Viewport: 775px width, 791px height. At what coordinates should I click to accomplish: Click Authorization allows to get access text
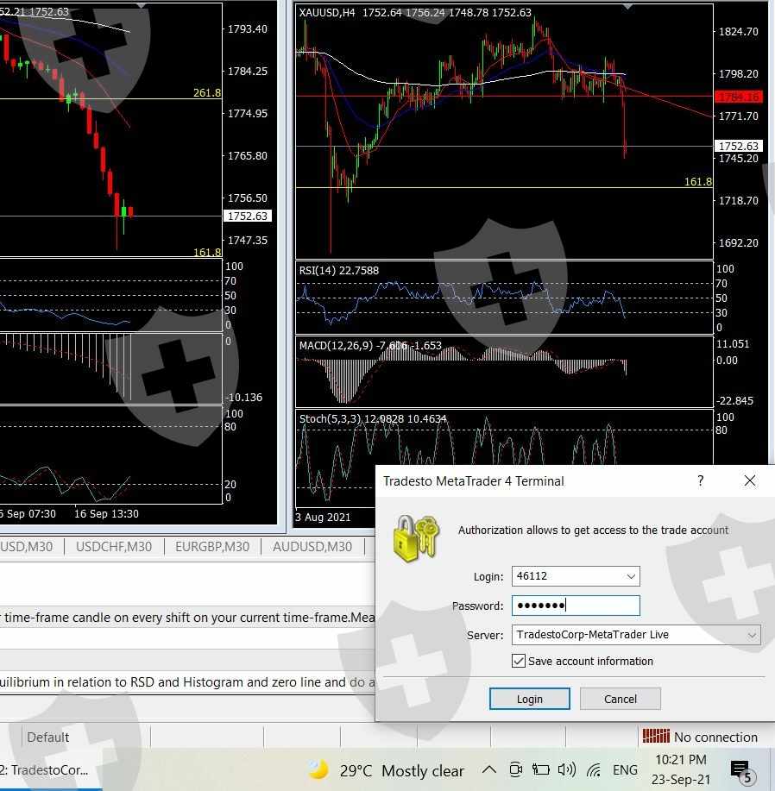pos(593,530)
